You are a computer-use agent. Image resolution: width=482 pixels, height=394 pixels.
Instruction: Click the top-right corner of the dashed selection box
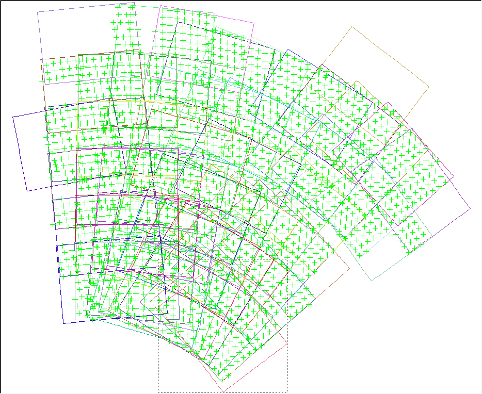(x=287, y=259)
